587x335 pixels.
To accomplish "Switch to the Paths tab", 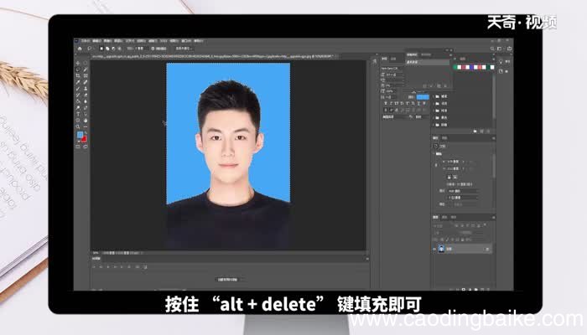I will tap(454, 217).
